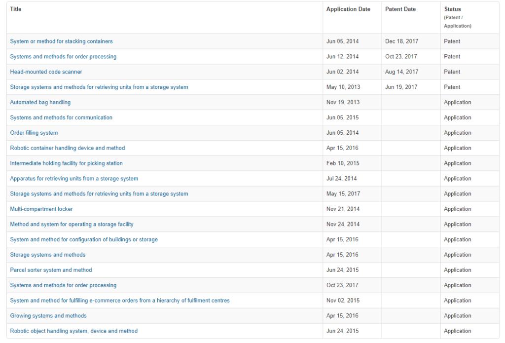Open 'Intermediate holding facility for picking station'
Viewport: 505px width, 343px height.
[67, 163]
